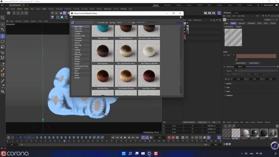This screenshot has width=279, height=157.
Task: Click the paint brush tool in left toolbar
Action: 3,81
